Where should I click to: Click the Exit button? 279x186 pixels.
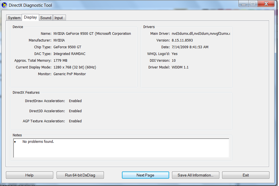(246, 175)
